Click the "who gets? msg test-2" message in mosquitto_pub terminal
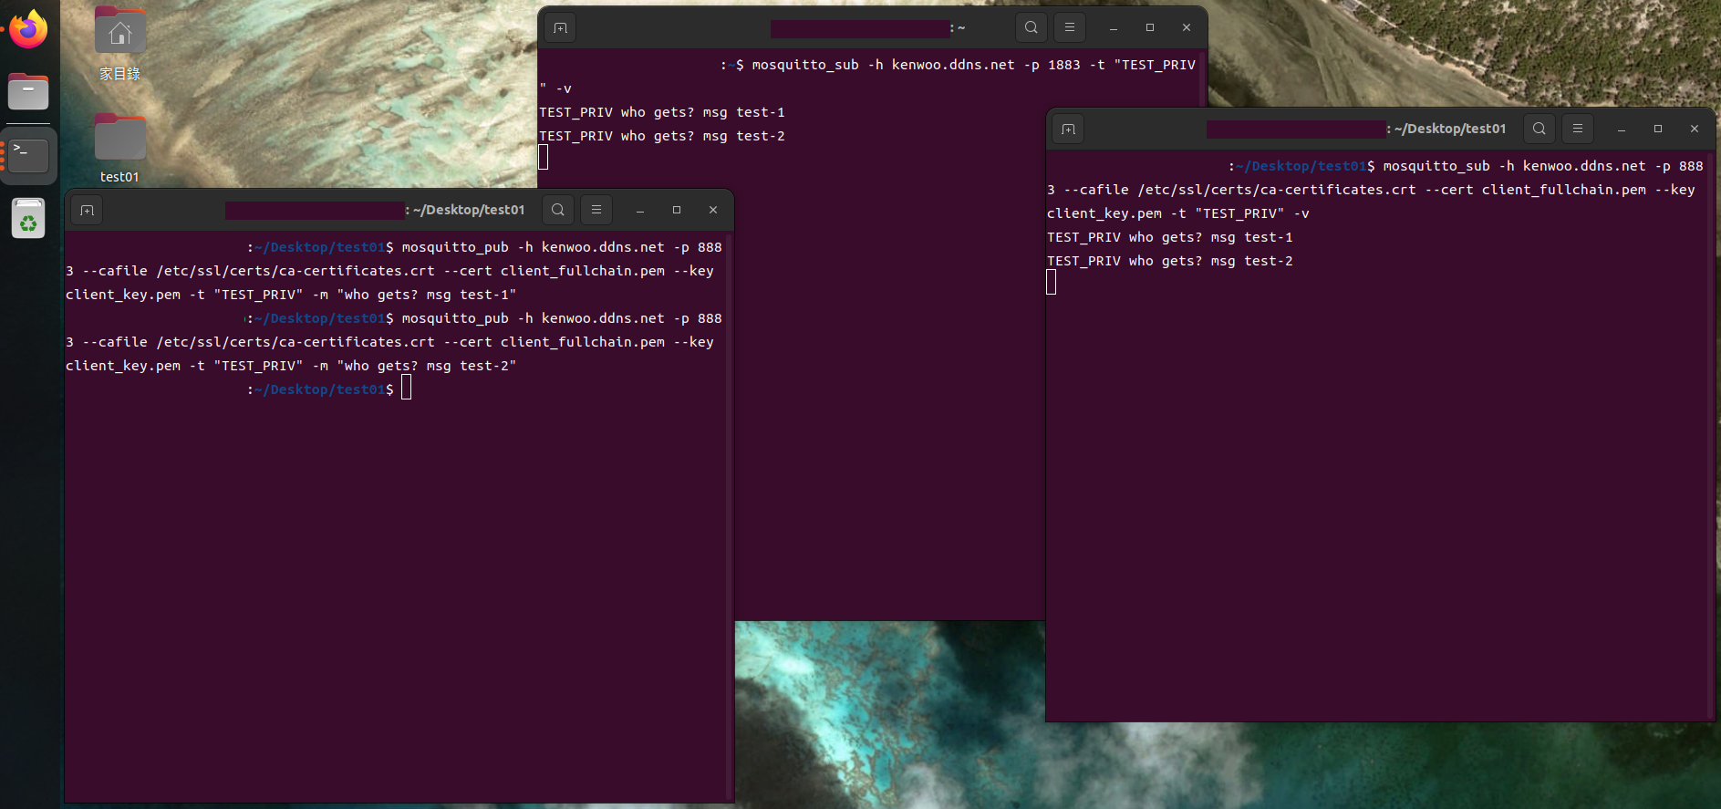 coord(427,366)
